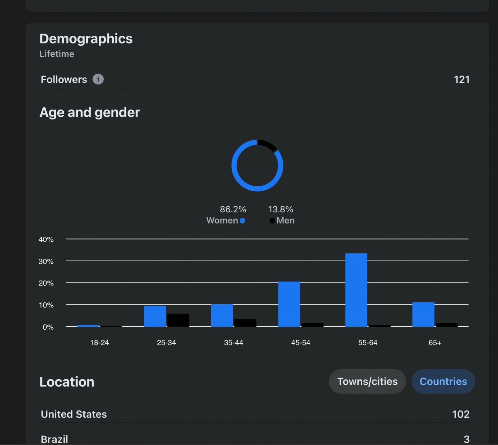Click the 65+ women bar
The width and height of the screenshot is (498, 445).
(x=423, y=314)
